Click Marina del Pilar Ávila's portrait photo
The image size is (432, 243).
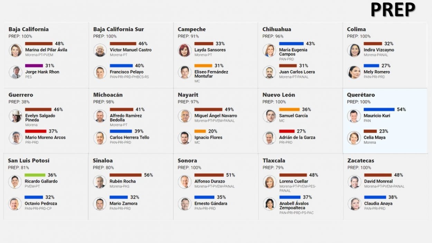point(16,50)
